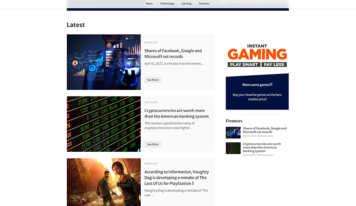Click excerpt "The market capitalization value of cryptocurrencies…"
Screen dimensions: 356x206
pos(170,125)
